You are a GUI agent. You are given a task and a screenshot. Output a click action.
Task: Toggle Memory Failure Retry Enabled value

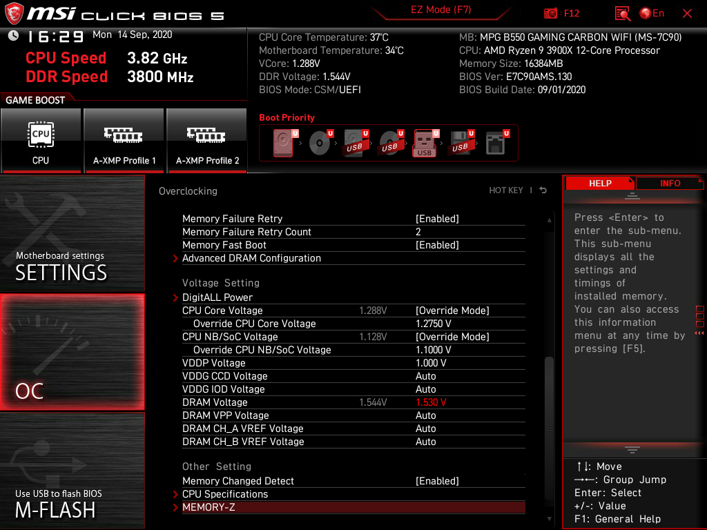(437, 219)
